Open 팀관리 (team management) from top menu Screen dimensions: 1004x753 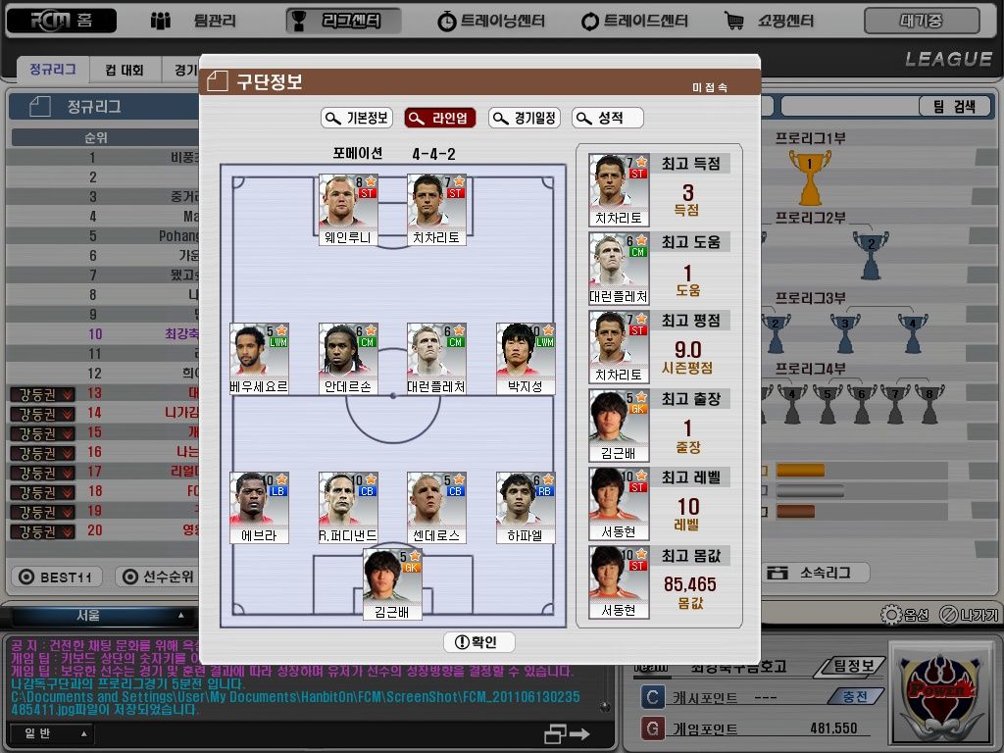tap(193, 21)
